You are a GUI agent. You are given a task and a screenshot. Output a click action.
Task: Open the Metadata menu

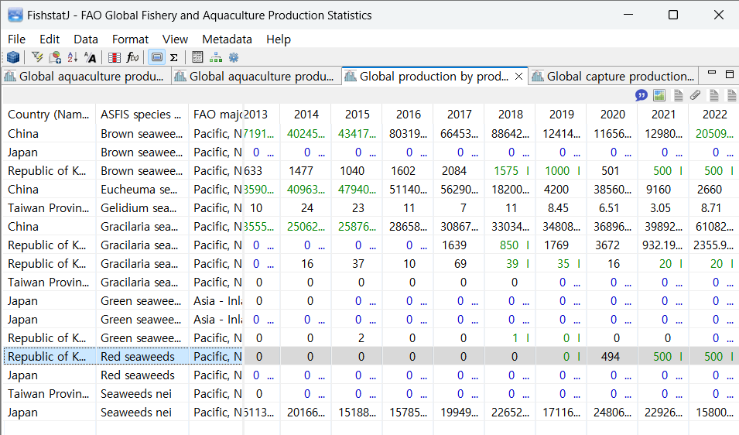[227, 39]
